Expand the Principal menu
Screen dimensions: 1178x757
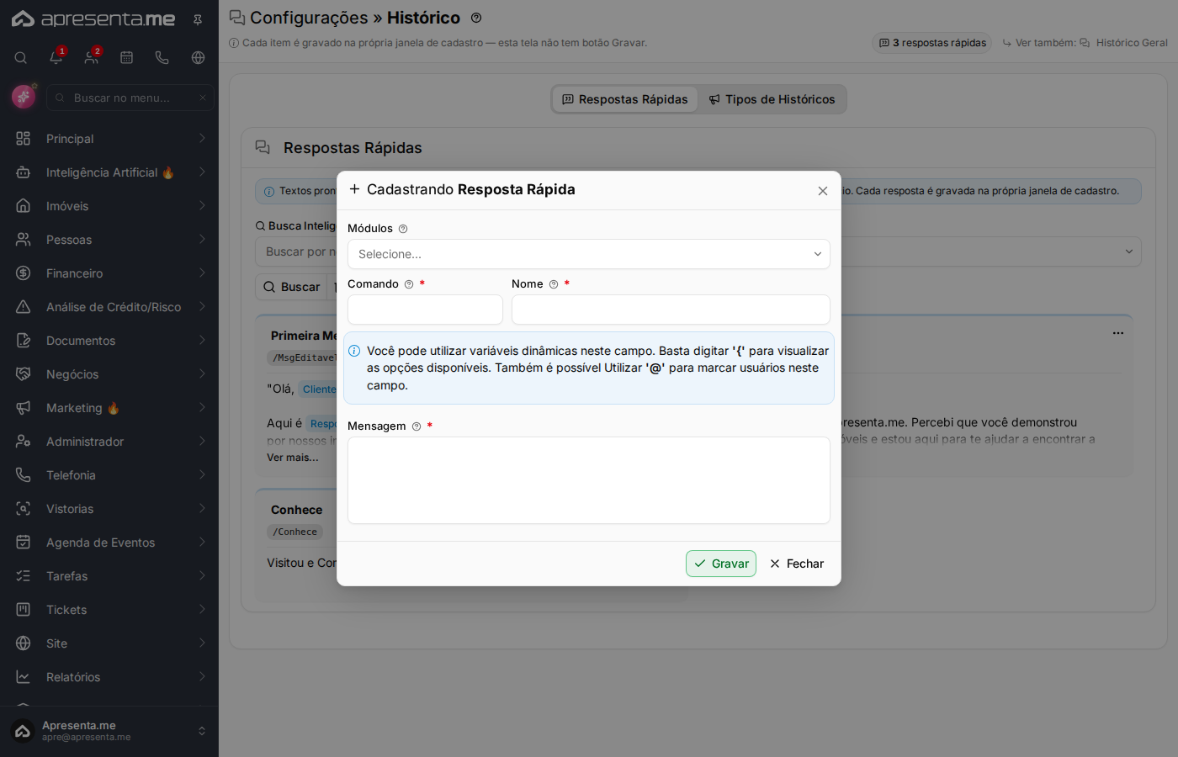coord(109,139)
